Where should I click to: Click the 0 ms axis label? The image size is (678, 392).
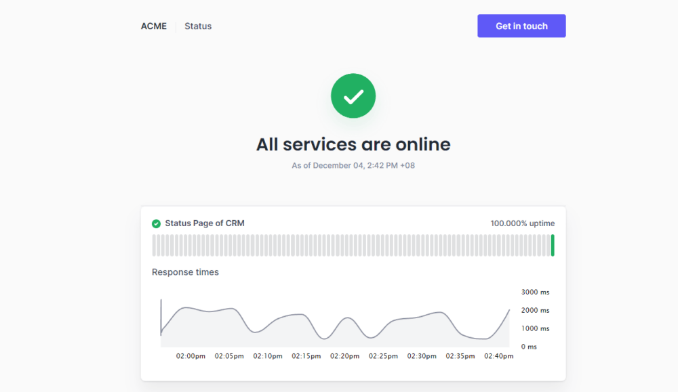click(529, 347)
